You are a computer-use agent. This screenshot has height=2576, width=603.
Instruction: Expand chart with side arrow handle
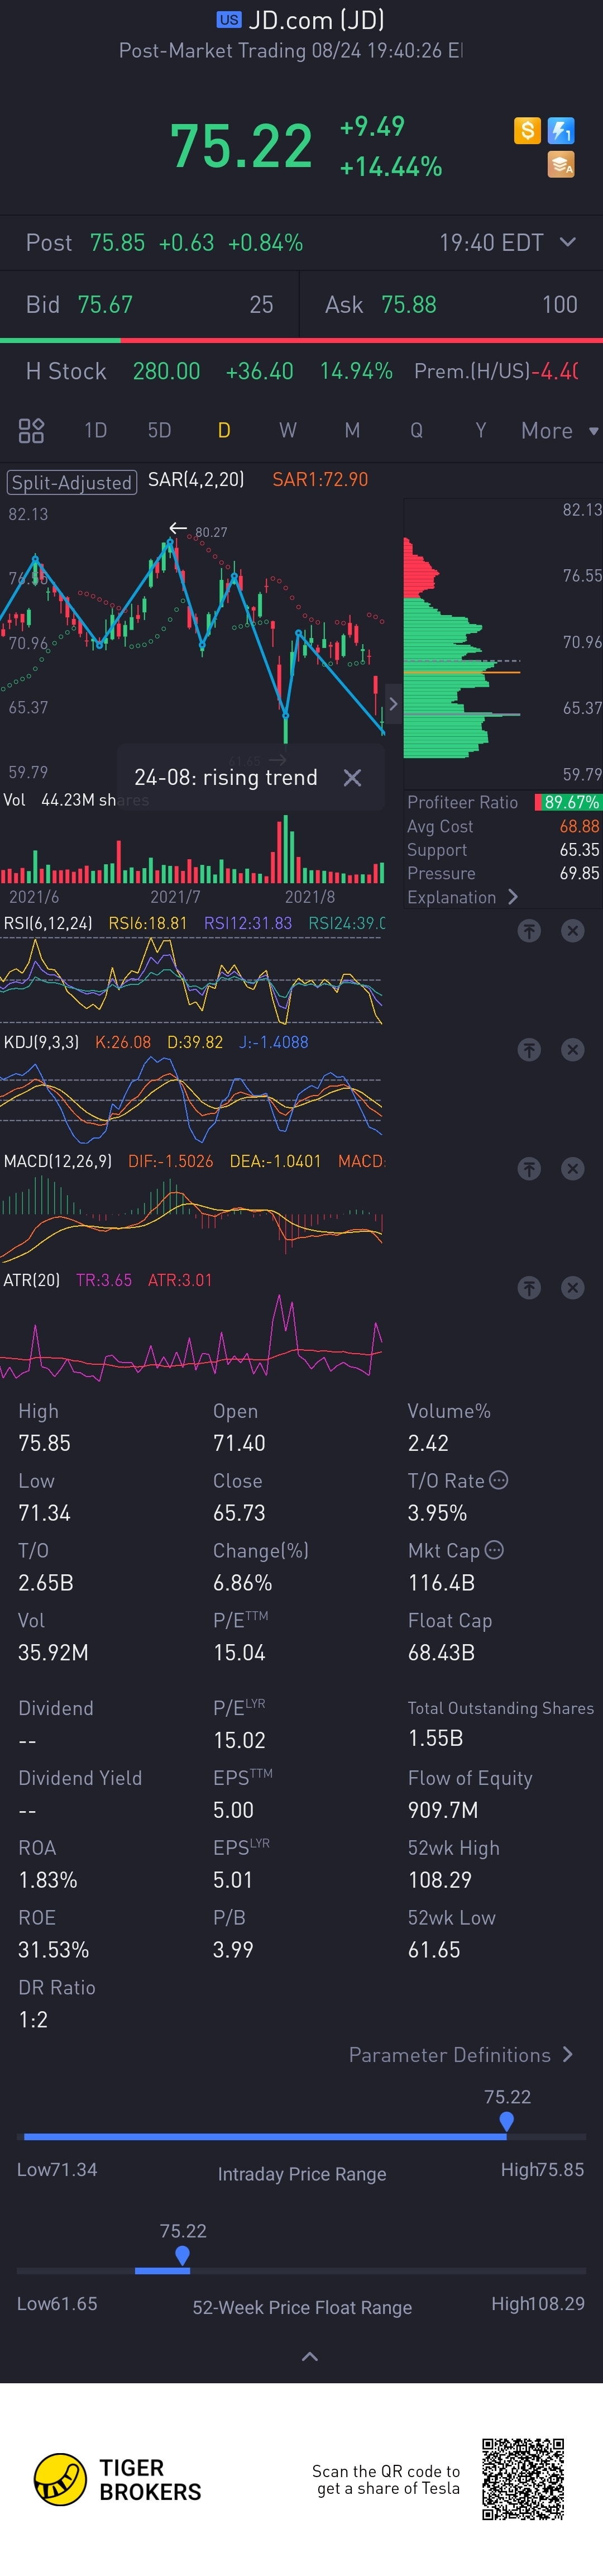(393, 704)
